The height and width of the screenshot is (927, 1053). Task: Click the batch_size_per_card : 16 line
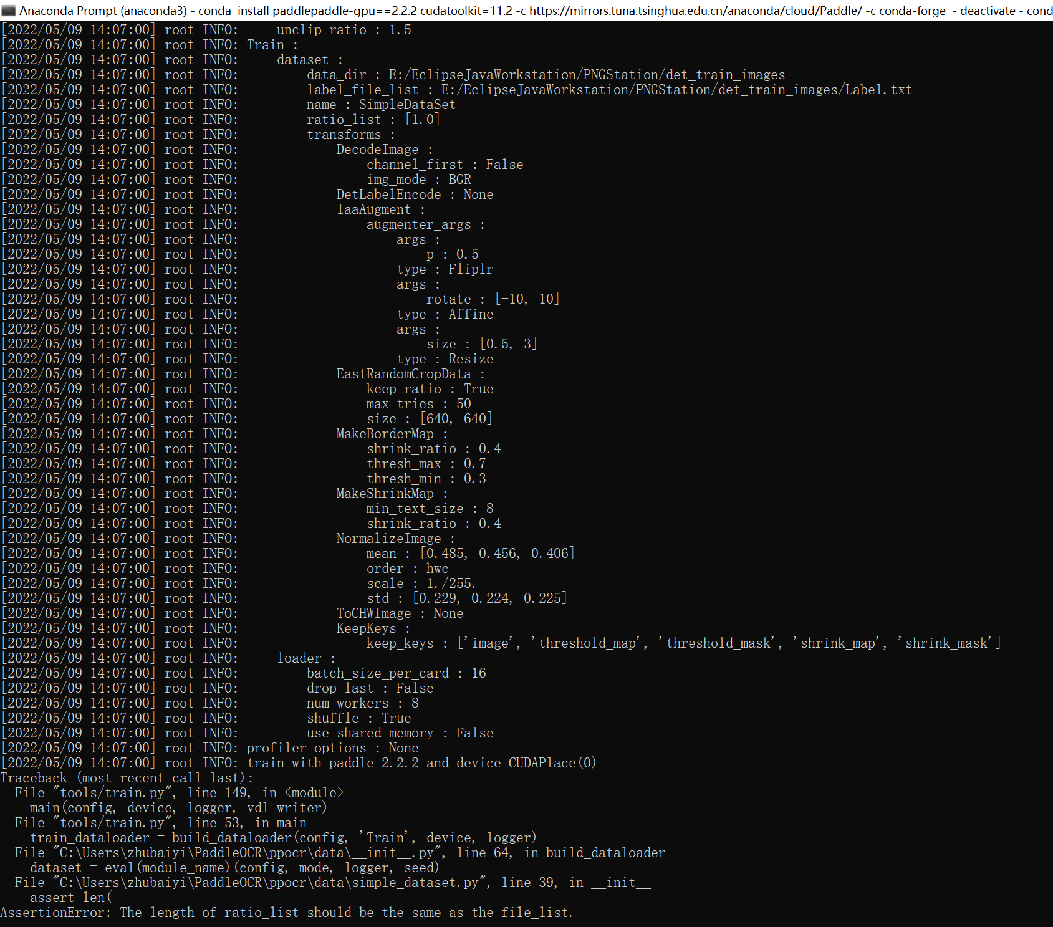click(397, 673)
